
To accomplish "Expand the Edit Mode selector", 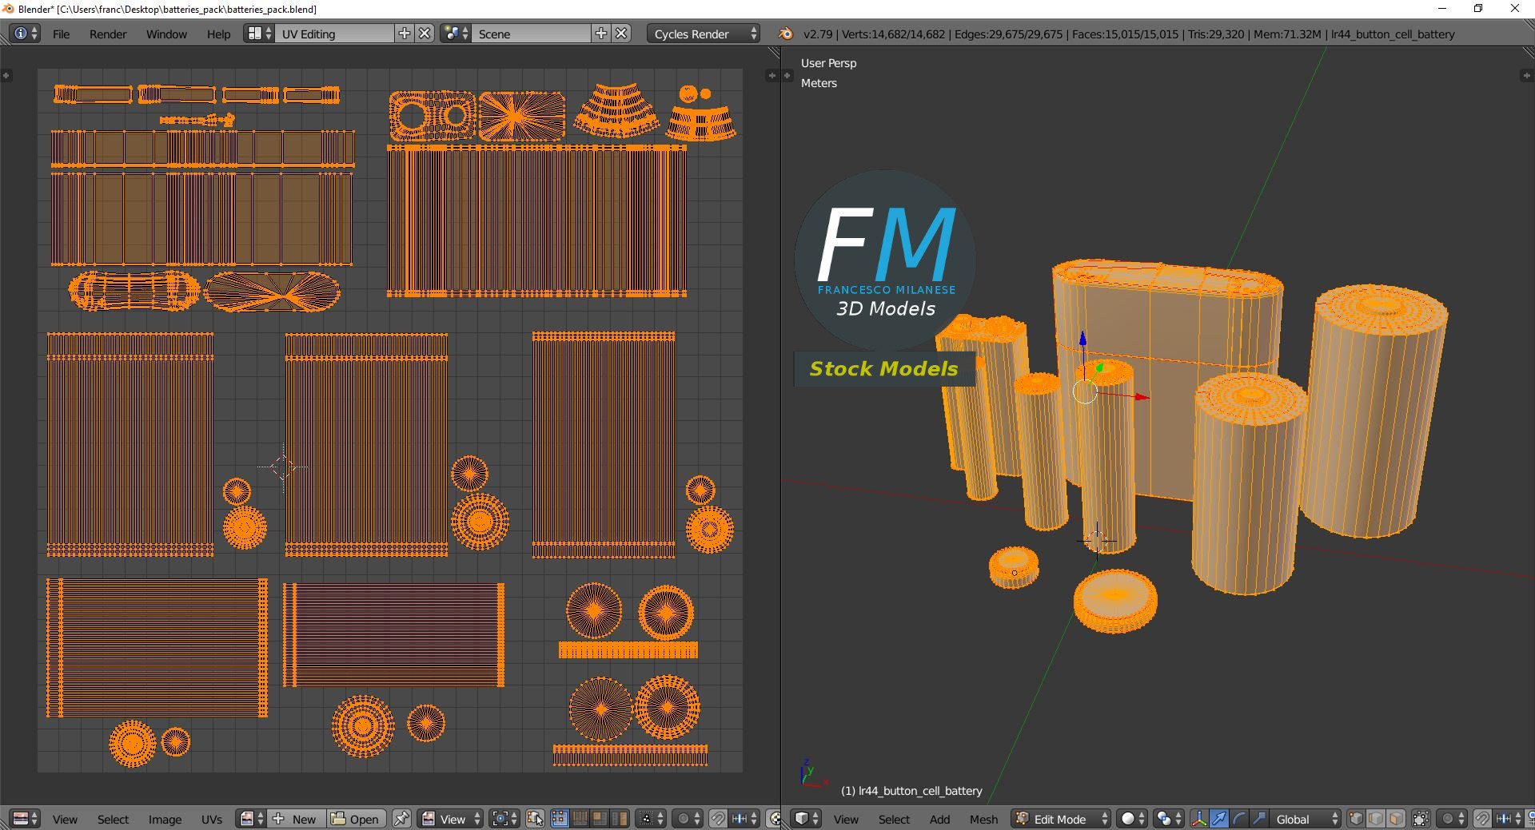I will click(x=1061, y=819).
